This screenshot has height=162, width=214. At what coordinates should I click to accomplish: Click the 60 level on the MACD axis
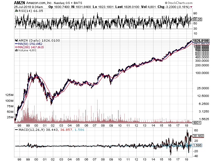[x=196, y=131]
